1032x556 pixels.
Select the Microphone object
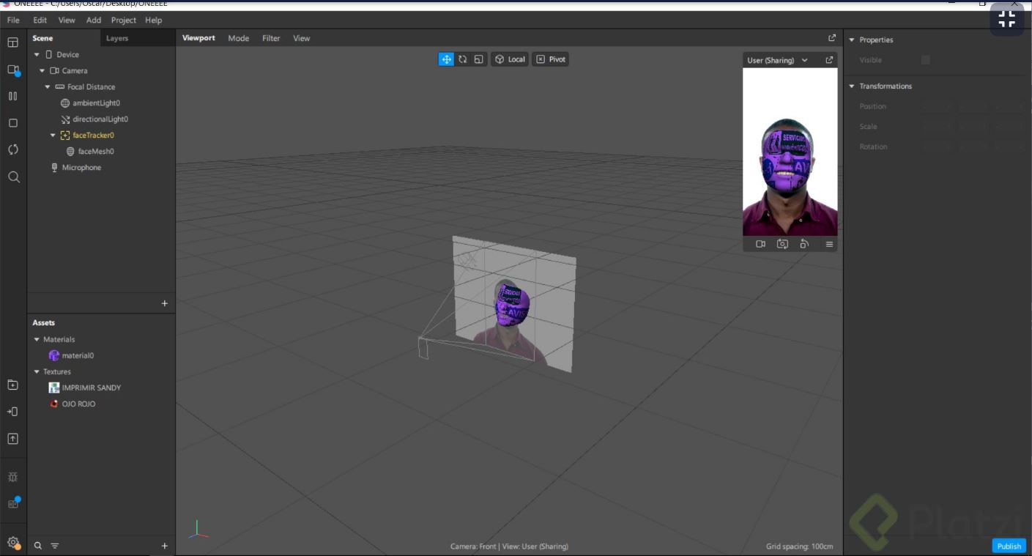point(75,168)
